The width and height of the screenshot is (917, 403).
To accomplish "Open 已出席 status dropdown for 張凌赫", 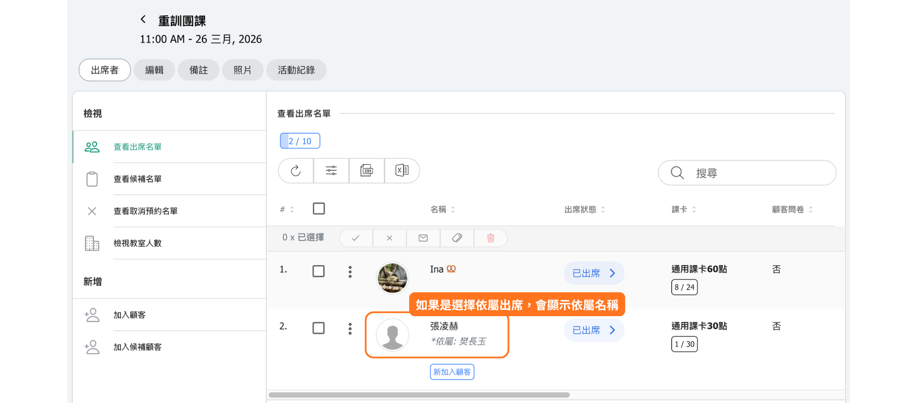I will point(594,330).
